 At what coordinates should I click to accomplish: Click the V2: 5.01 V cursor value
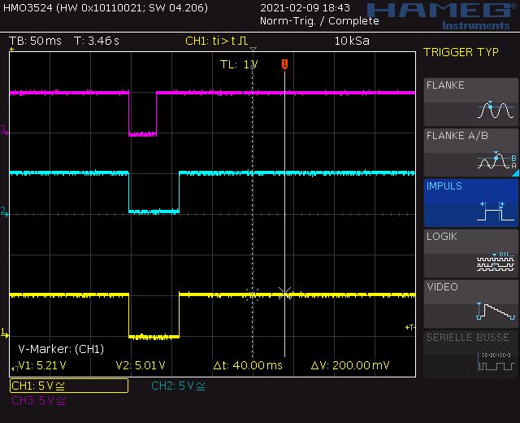click(x=141, y=365)
